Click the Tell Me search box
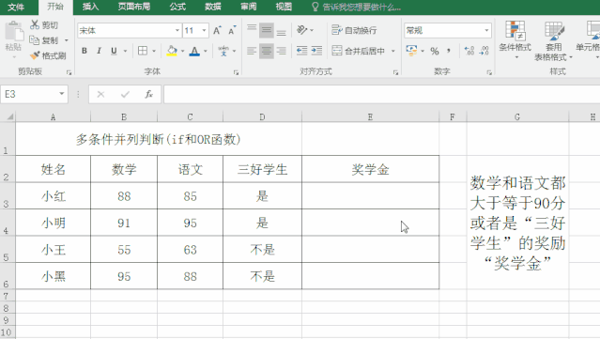600x339 pixels. click(x=357, y=7)
